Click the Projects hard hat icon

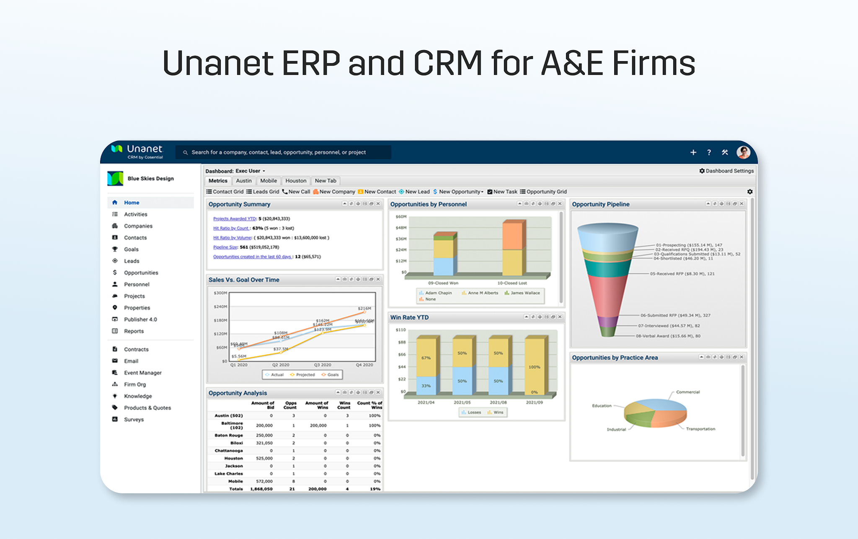tap(115, 296)
